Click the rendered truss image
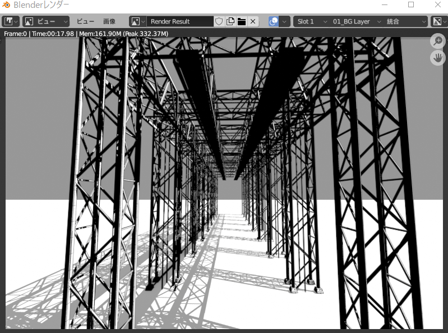Viewport: 448px width, 333px height. [224, 183]
